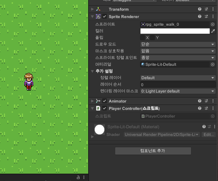Image resolution: width=218 pixels, height=181 pixels.
Task: Click the 레이어 순서 property label
Action: (x=111, y=84)
